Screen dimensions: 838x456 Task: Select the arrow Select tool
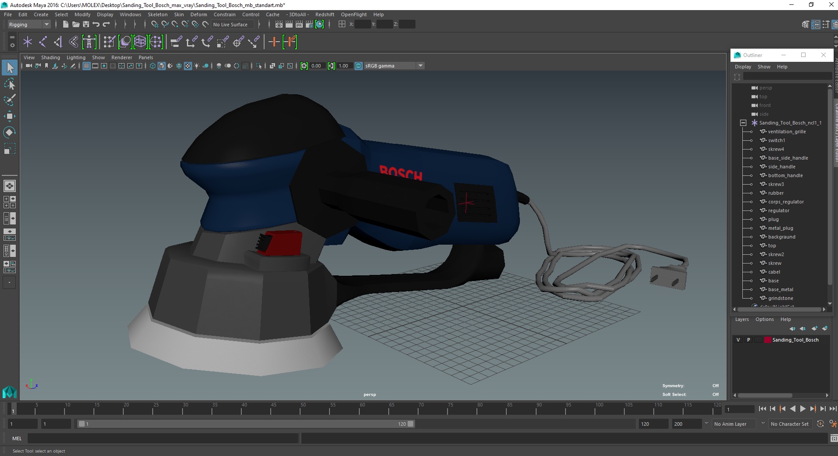(x=10, y=68)
